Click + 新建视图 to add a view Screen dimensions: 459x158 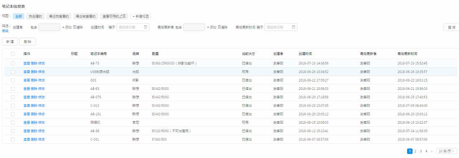pyautogui.click(x=141, y=16)
